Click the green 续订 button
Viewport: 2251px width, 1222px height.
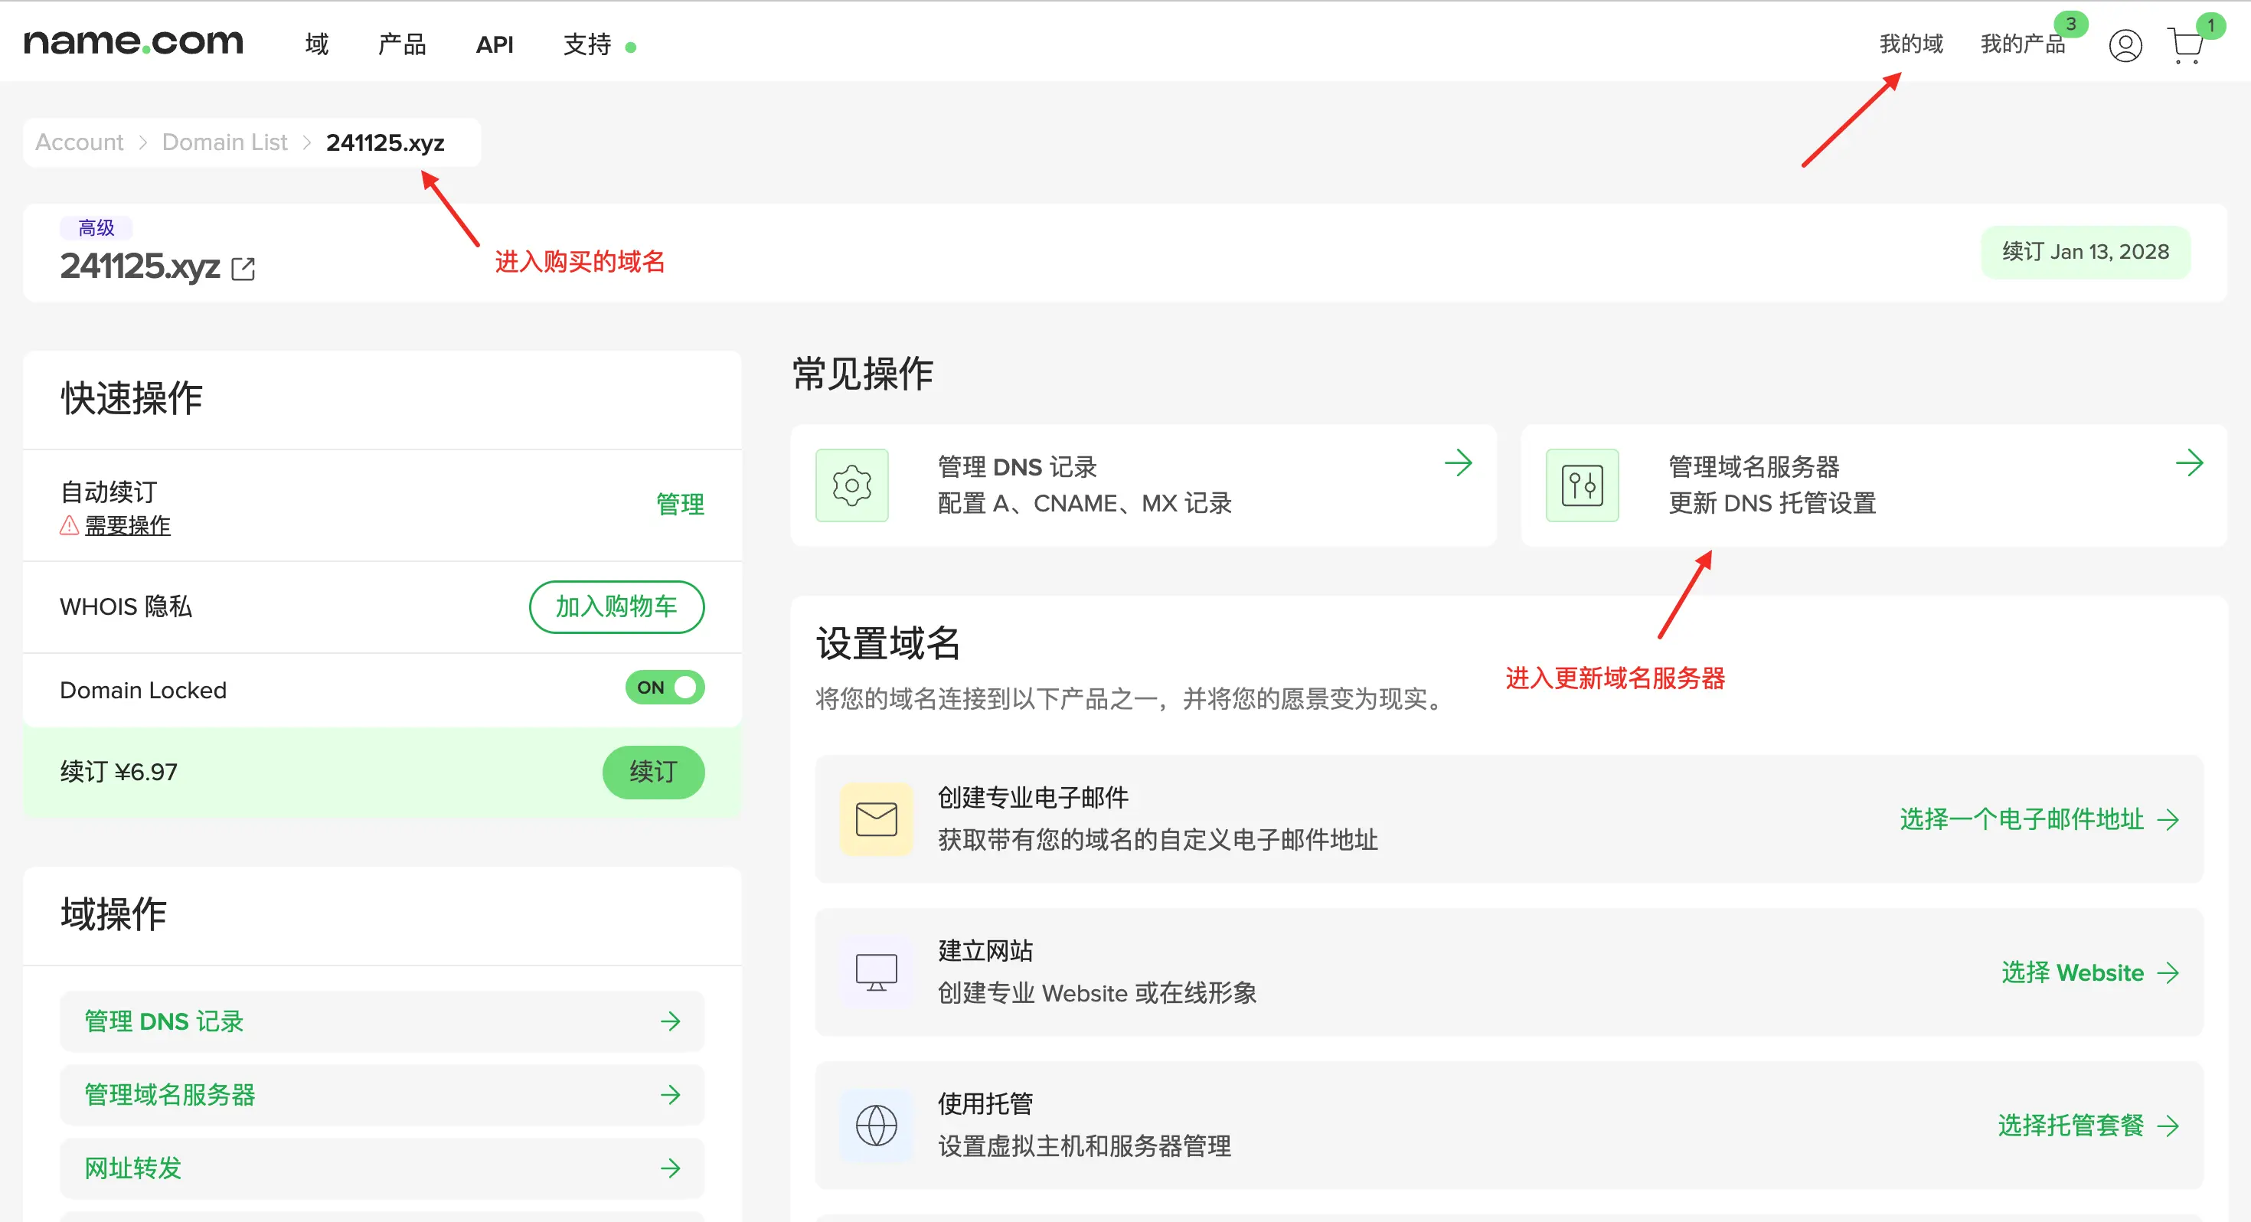(653, 772)
